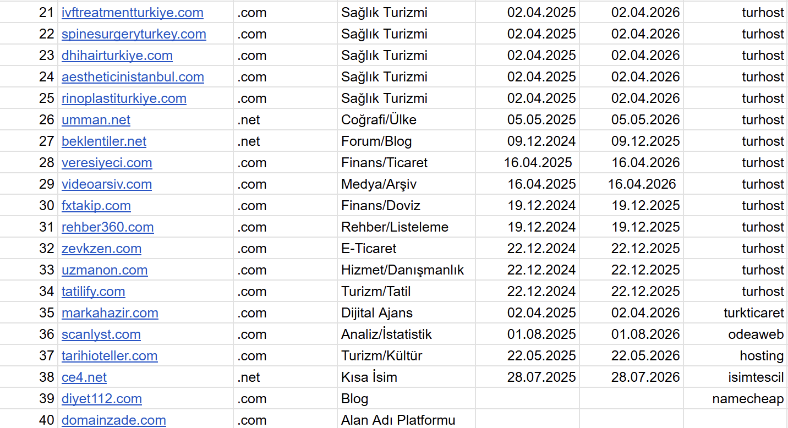Open the umman.net domain link
The width and height of the screenshot is (788, 428).
(96, 120)
